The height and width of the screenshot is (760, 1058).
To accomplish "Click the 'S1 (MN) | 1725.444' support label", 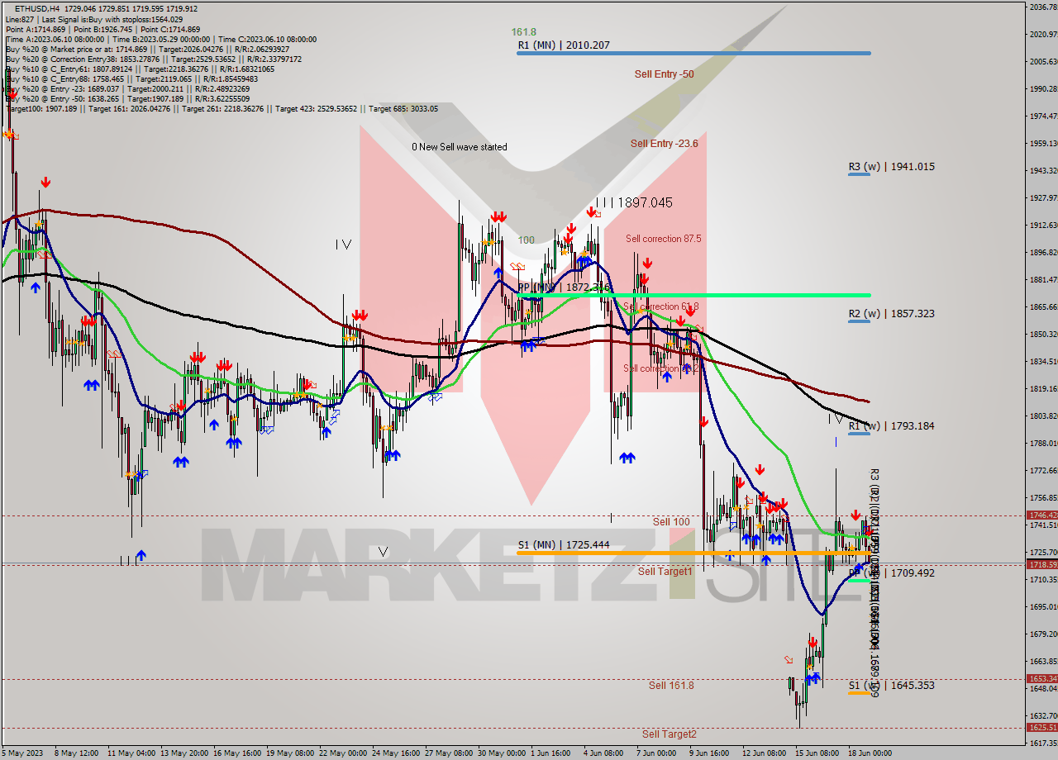I will [564, 545].
